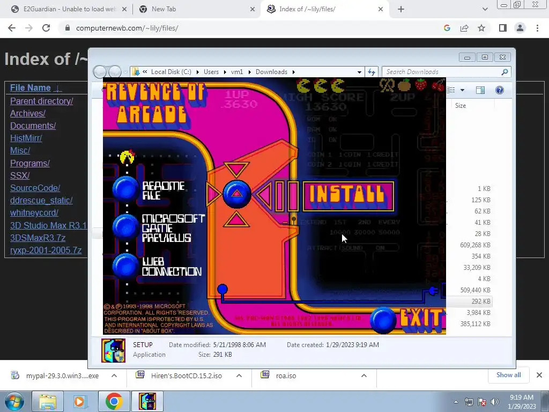Bookmark this page with star icon

tap(481, 28)
